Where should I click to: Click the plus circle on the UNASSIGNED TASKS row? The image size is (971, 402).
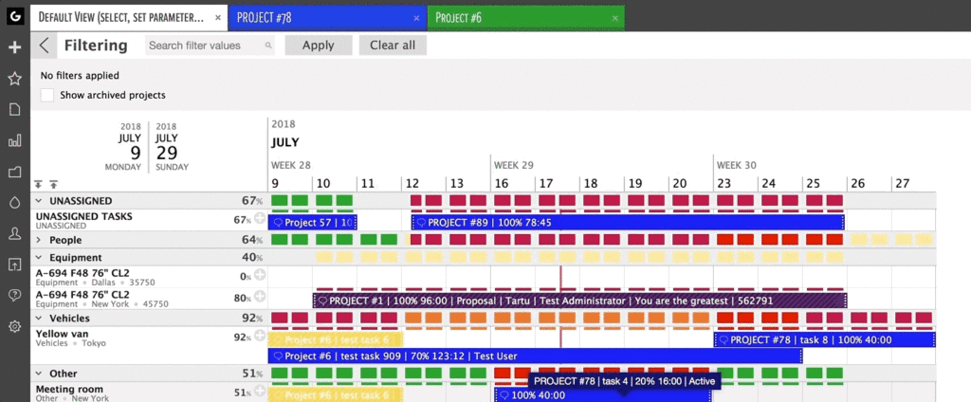(260, 218)
